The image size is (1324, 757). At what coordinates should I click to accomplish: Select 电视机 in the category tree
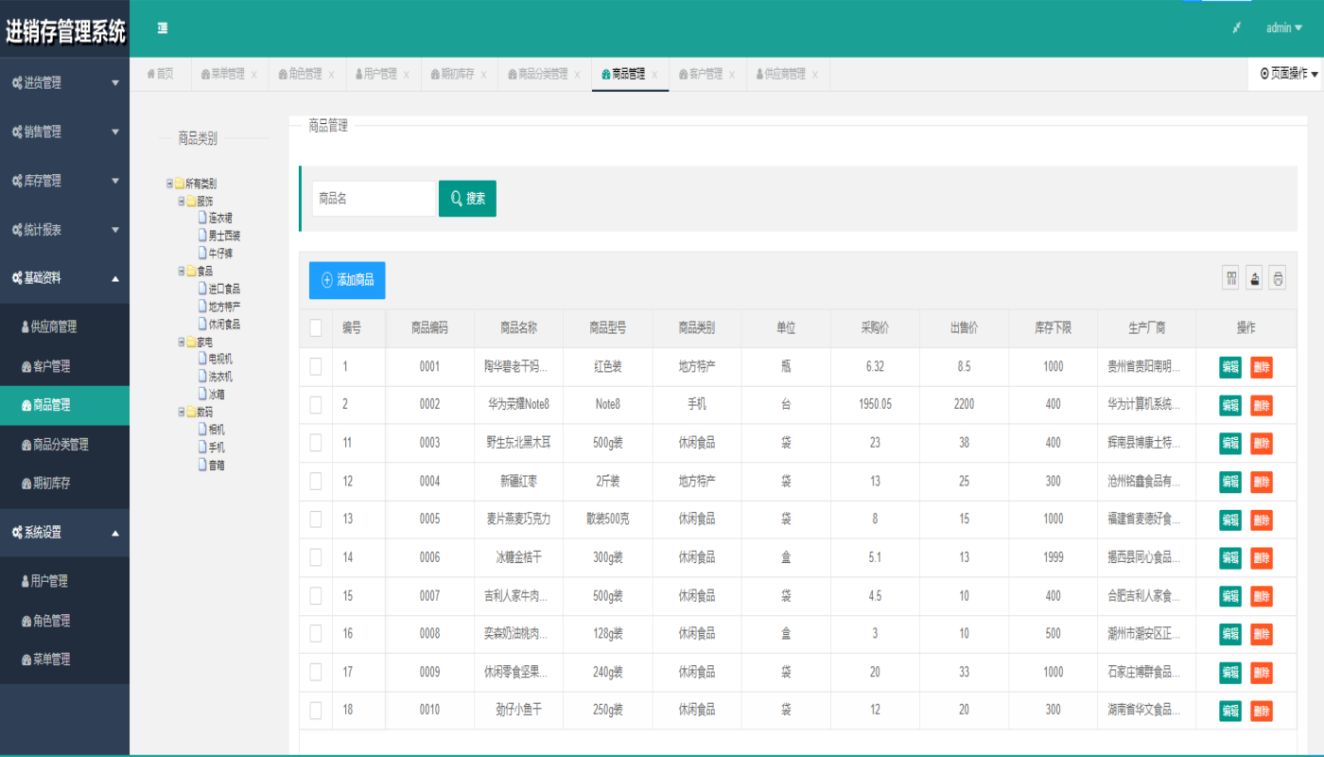tap(220, 359)
